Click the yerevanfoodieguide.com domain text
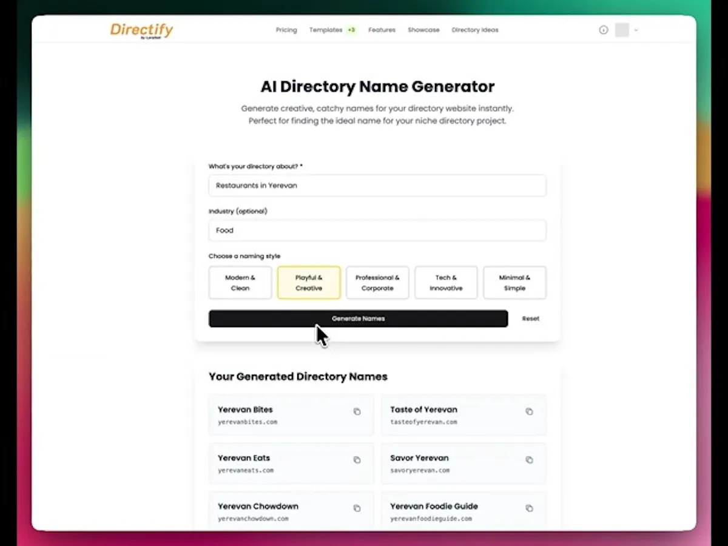 pos(431,519)
